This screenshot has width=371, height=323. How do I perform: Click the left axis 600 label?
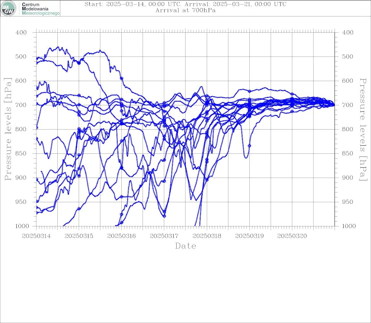(x=21, y=81)
